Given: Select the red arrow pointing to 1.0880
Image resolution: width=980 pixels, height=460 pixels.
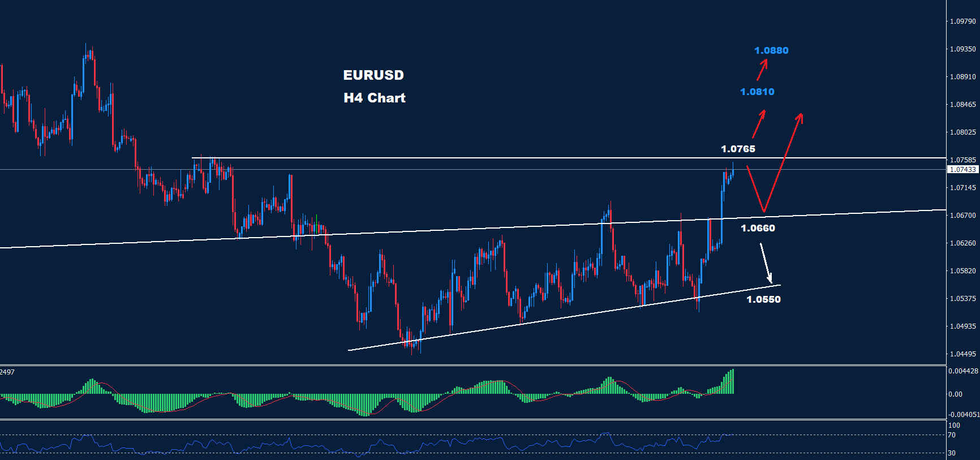Looking at the screenshot, I should (x=762, y=70).
